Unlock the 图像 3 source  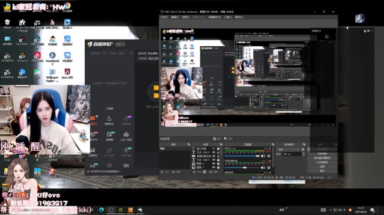click(218, 167)
